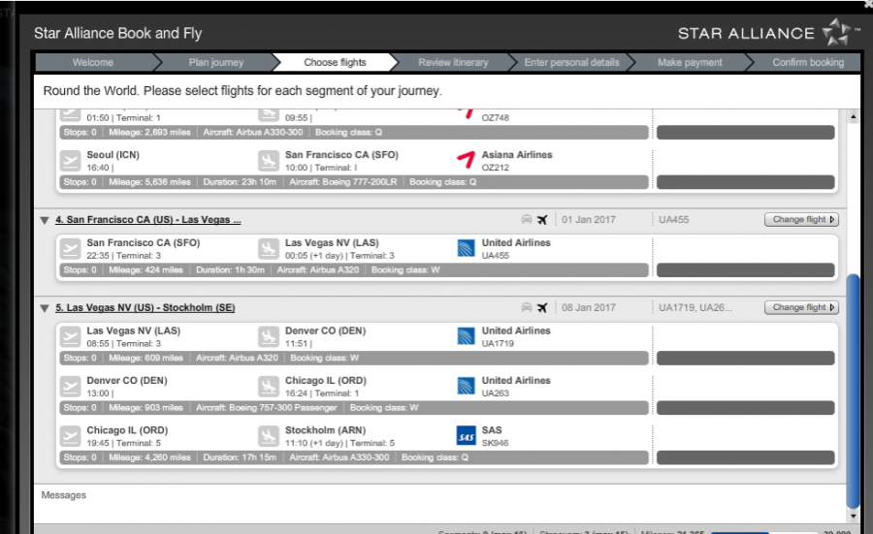Collapse segment 4 San Francisco - Las Vegas
The width and height of the screenshot is (873, 534).
pos(45,220)
